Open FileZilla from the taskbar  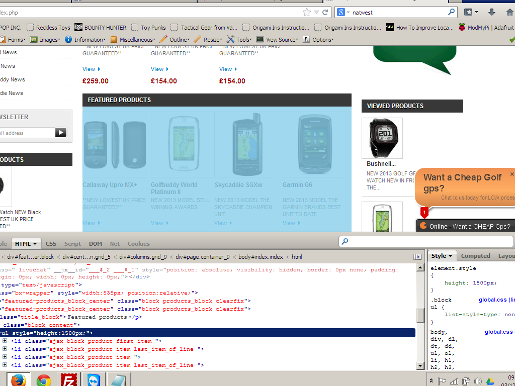pyautogui.click(x=69, y=380)
